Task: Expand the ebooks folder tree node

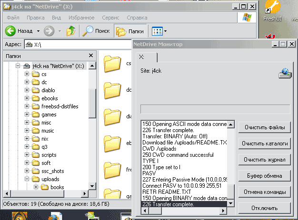Action: click(27, 98)
